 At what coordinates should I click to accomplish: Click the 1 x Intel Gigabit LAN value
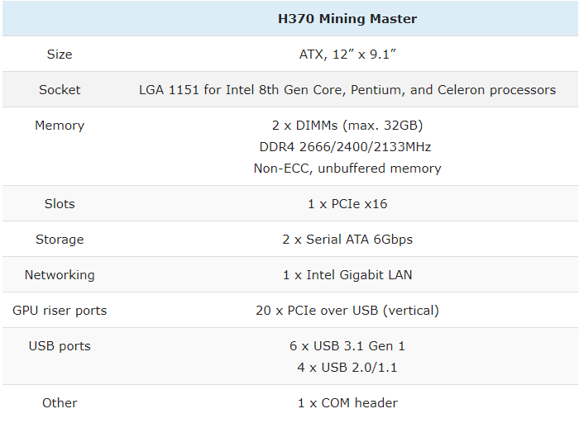(347, 275)
